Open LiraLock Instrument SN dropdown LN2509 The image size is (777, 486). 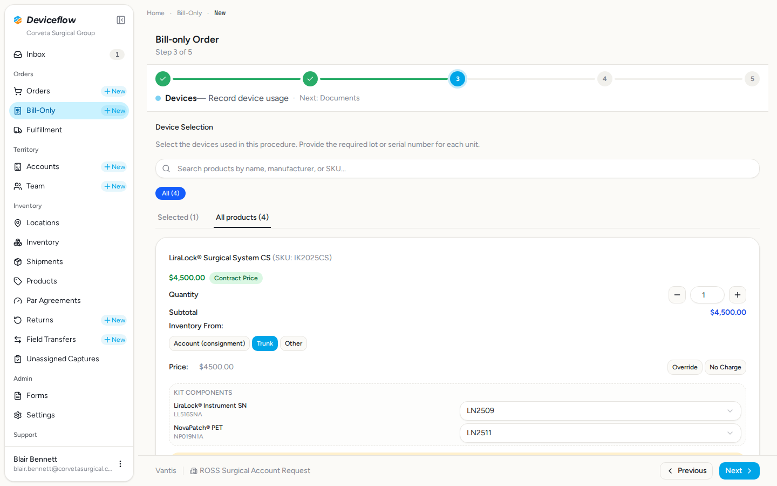pos(600,411)
